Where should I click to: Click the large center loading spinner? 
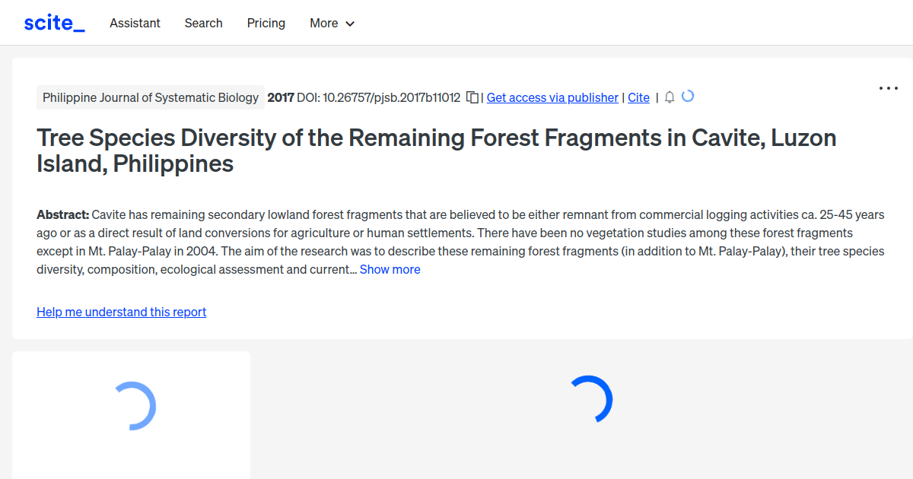(592, 399)
